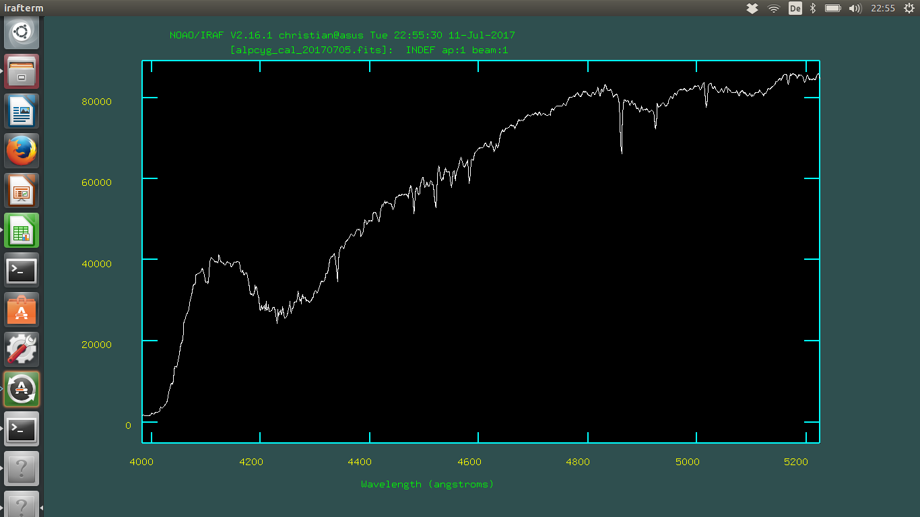Open Terminal icon below LibreOffice Calc
The width and height of the screenshot is (920, 517).
(x=22, y=270)
